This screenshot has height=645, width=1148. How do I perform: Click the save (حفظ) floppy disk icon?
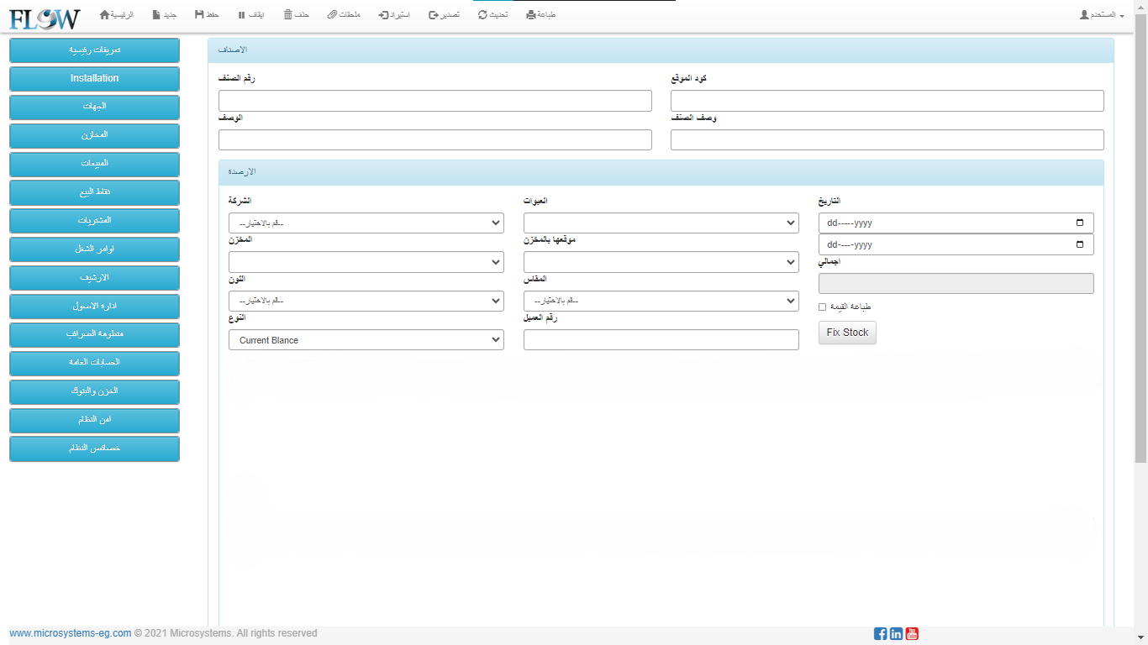(199, 15)
